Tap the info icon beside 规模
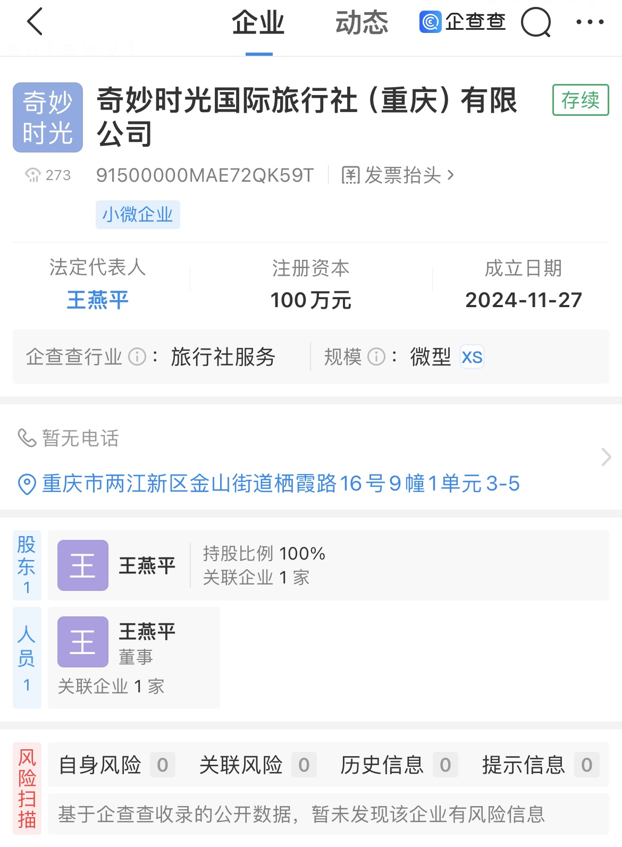Viewport: 622px width, 847px height. [x=376, y=357]
